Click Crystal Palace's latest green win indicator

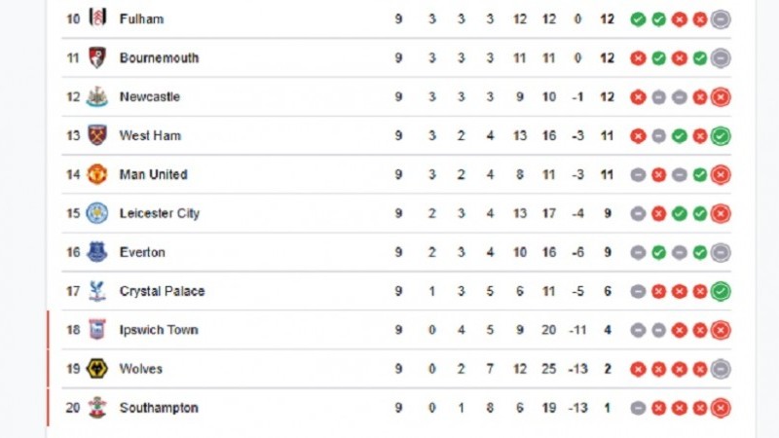[x=721, y=291]
